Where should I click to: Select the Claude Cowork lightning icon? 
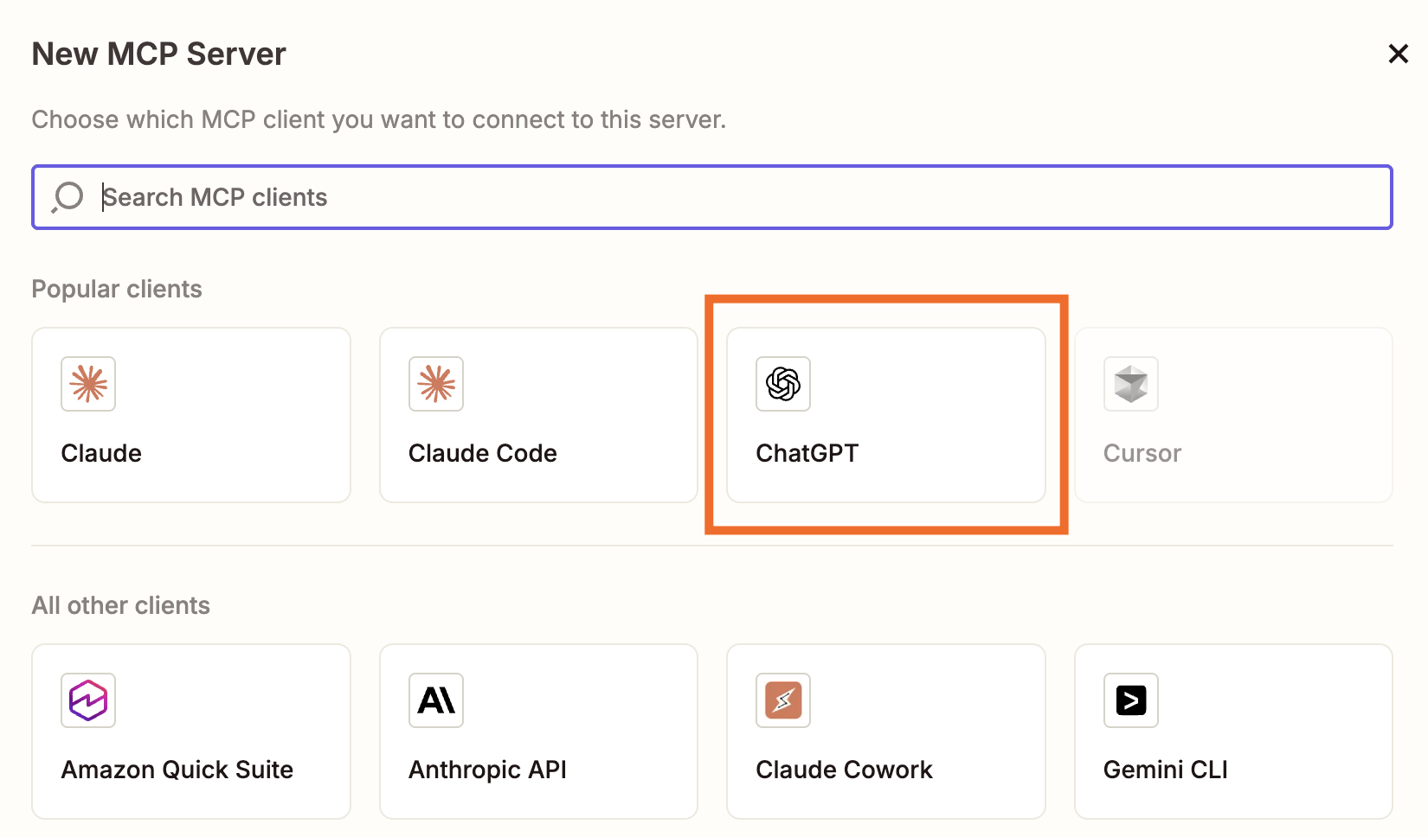coord(782,700)
